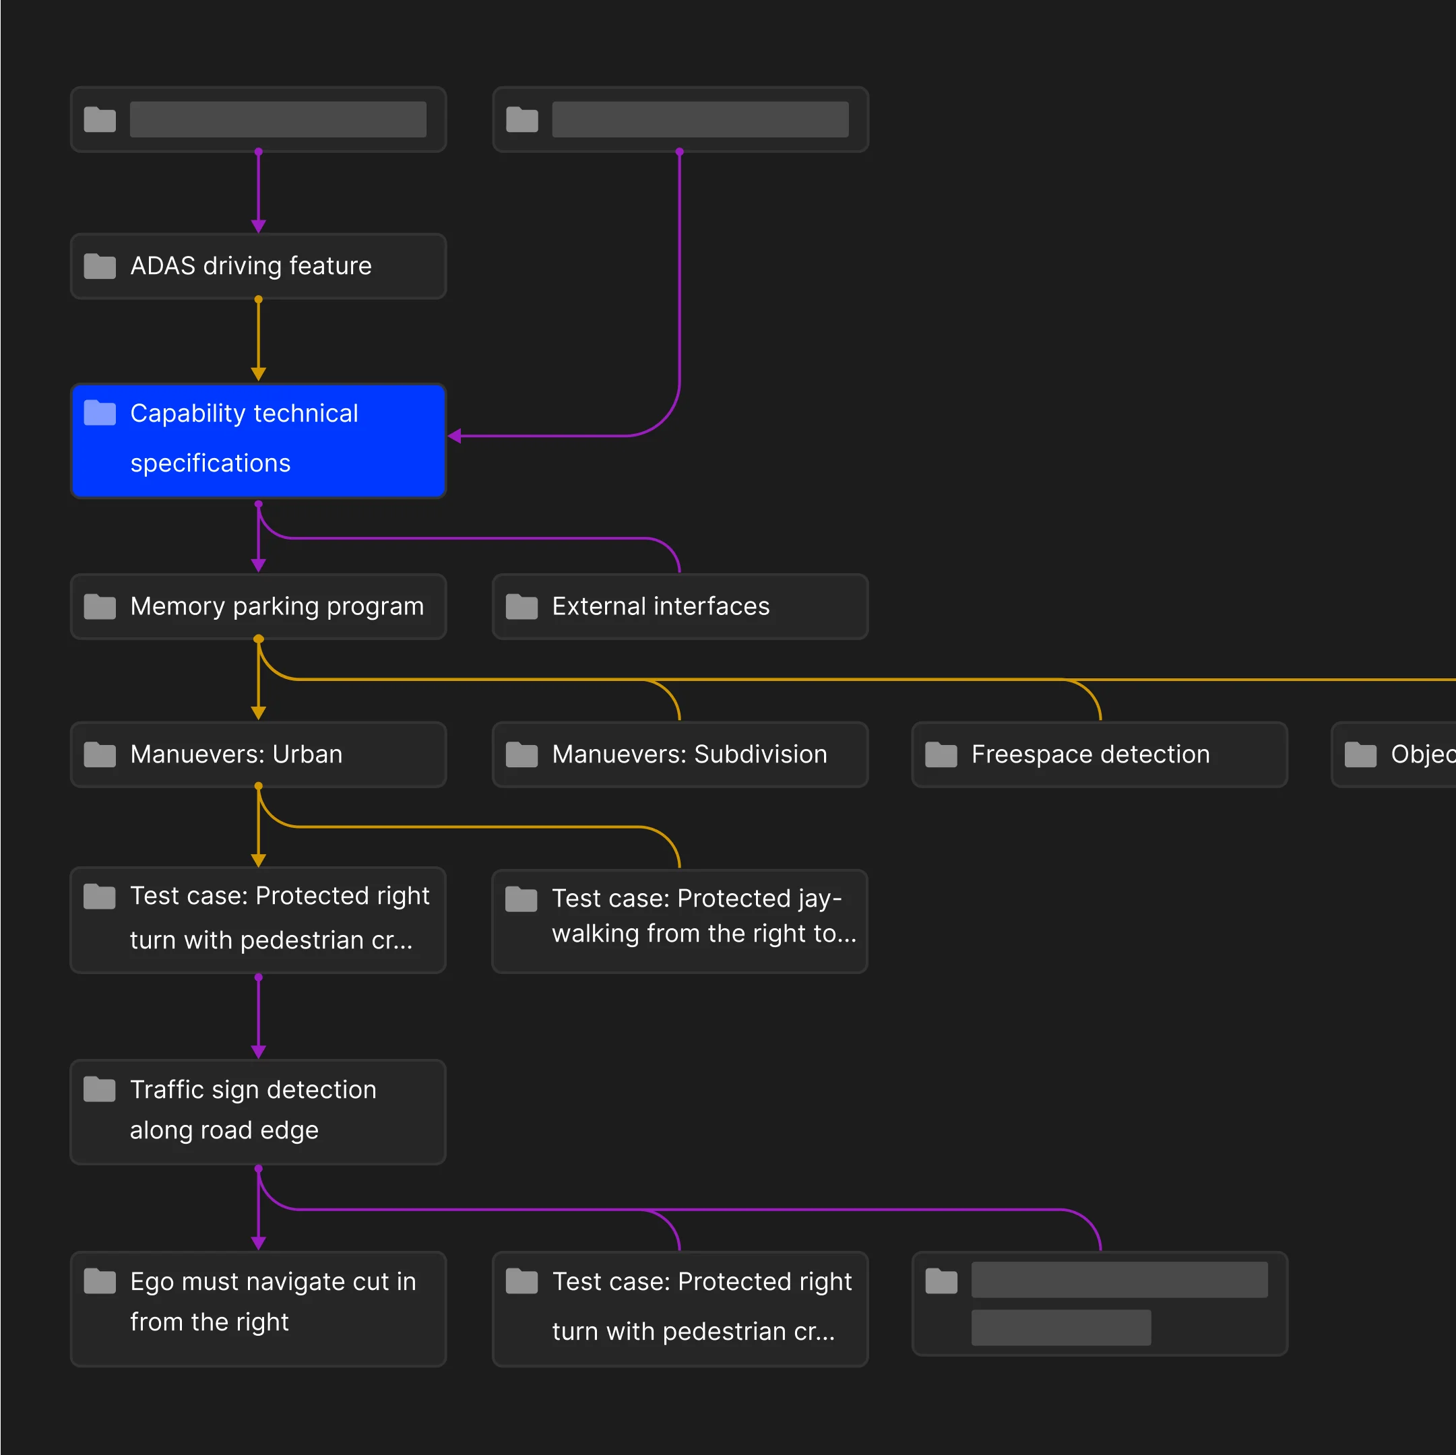
Task: Select the Freespace detection node
Action: point(1099,754)
